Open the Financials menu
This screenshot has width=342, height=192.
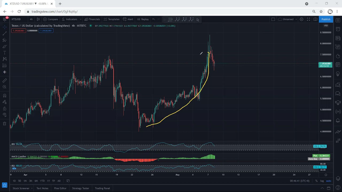[x=92, y=19]
